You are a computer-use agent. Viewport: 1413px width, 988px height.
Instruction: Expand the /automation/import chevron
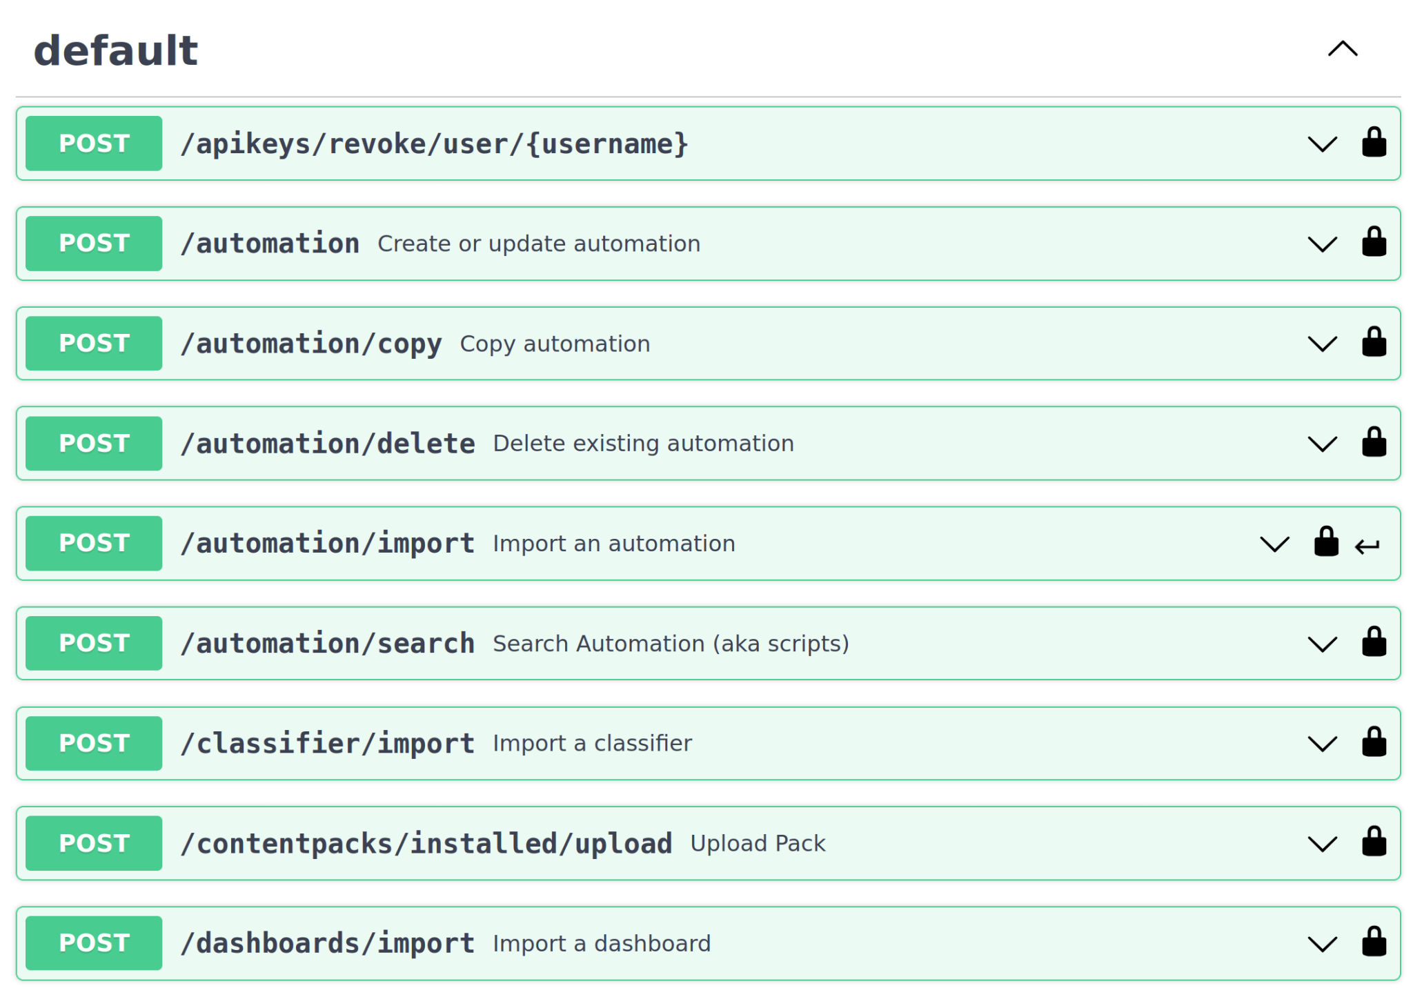point(1274,544)
